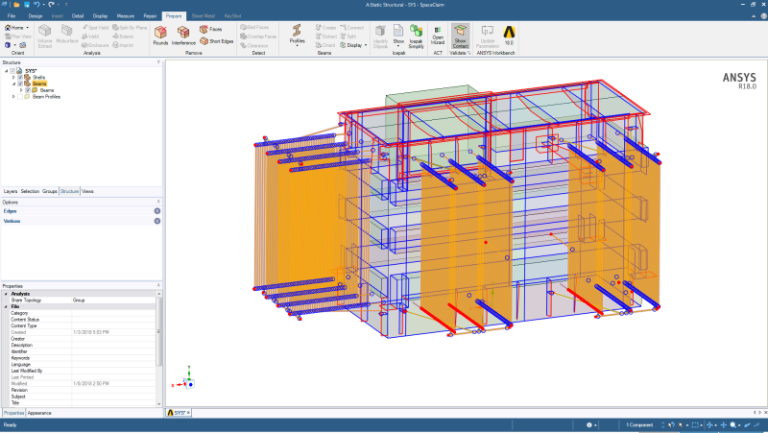Click the ANSYS 18.0 Workbench icon
Image resolution: width=768 pixels, height=433 pixels.
coord(509,36)
